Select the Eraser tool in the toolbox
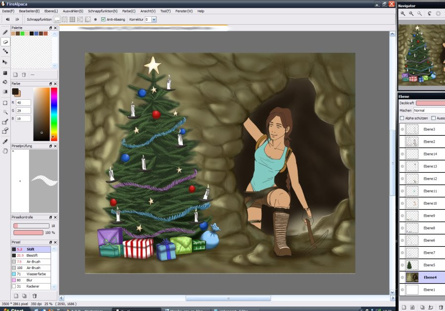445x311 pixels. tap(5, 42)
